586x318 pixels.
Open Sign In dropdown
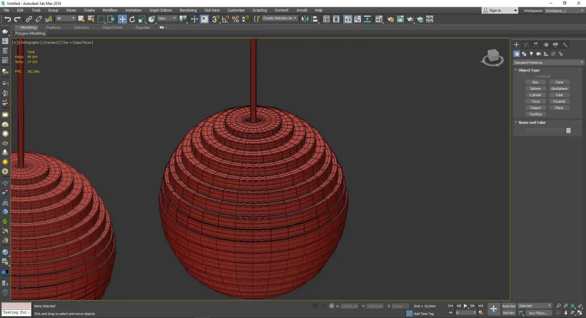pos(500,10)
